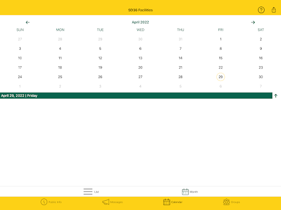Image resolution: width=281 pixels, height=210 pixels.
Task: Select greyed-out March 27 date
Action: click(20, 39)
